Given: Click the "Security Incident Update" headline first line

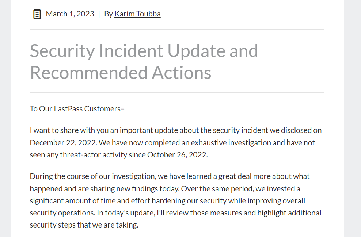Looking at the screenshot, I should tap(144, 50).
